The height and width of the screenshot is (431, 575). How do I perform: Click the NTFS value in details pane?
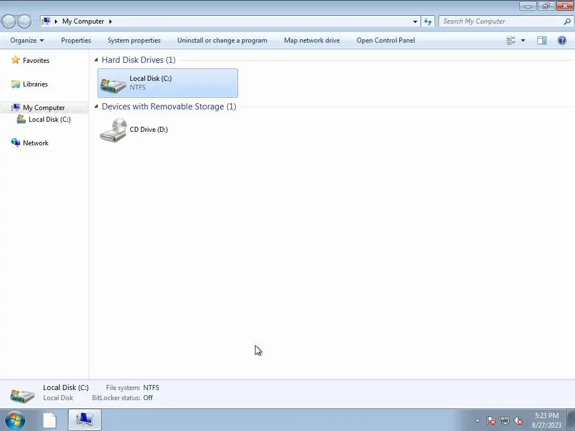[151, 387]
